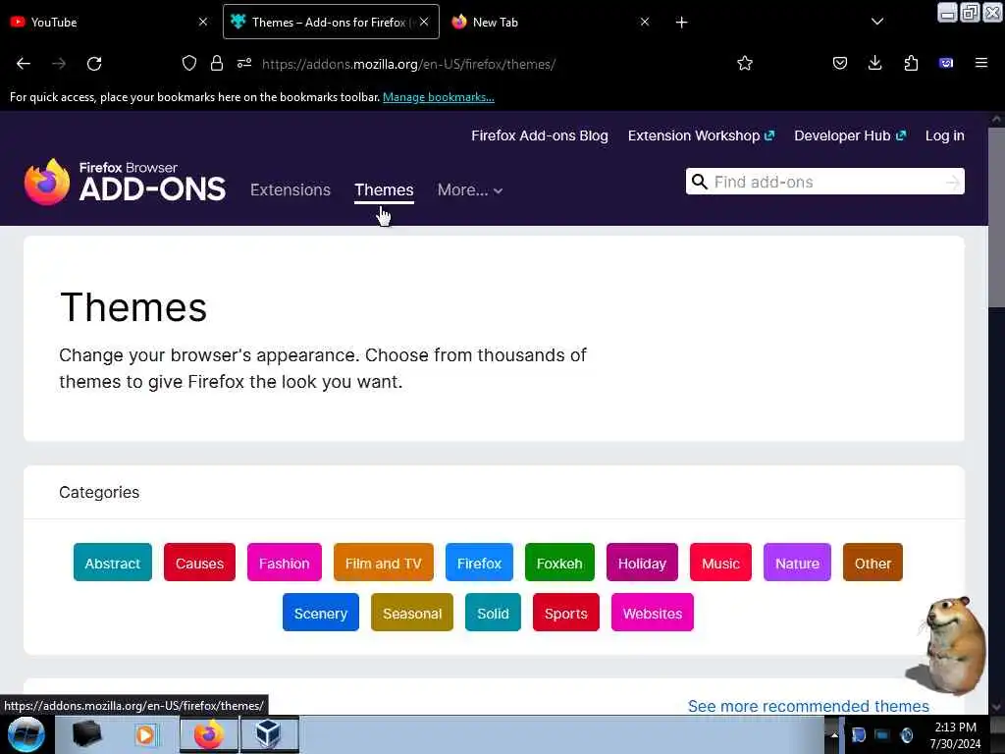Close the Themes Add-ons tab
1005x754 pixels.
(x=424, y=22)
